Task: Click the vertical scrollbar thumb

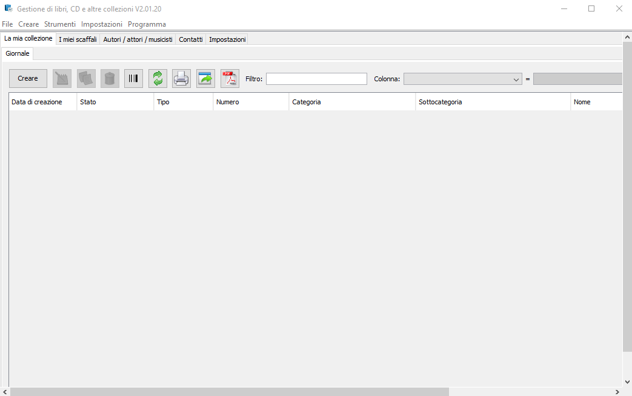Action: coord(627,196)
